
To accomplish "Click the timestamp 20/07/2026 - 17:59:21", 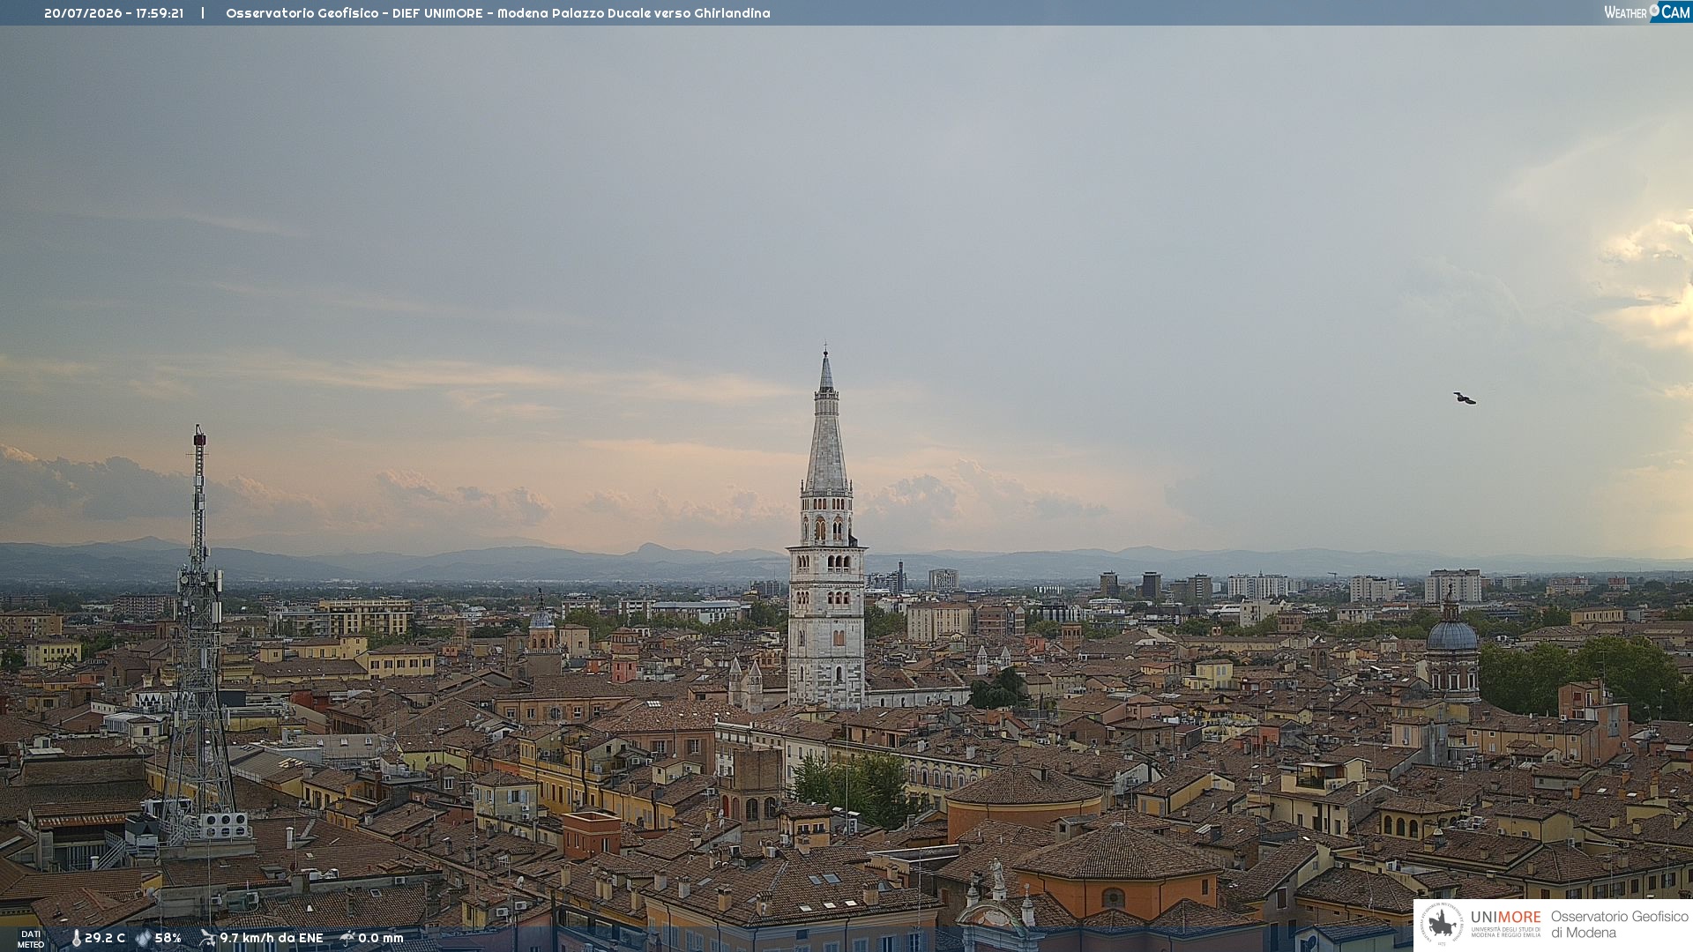I will (x=114, y=13).
